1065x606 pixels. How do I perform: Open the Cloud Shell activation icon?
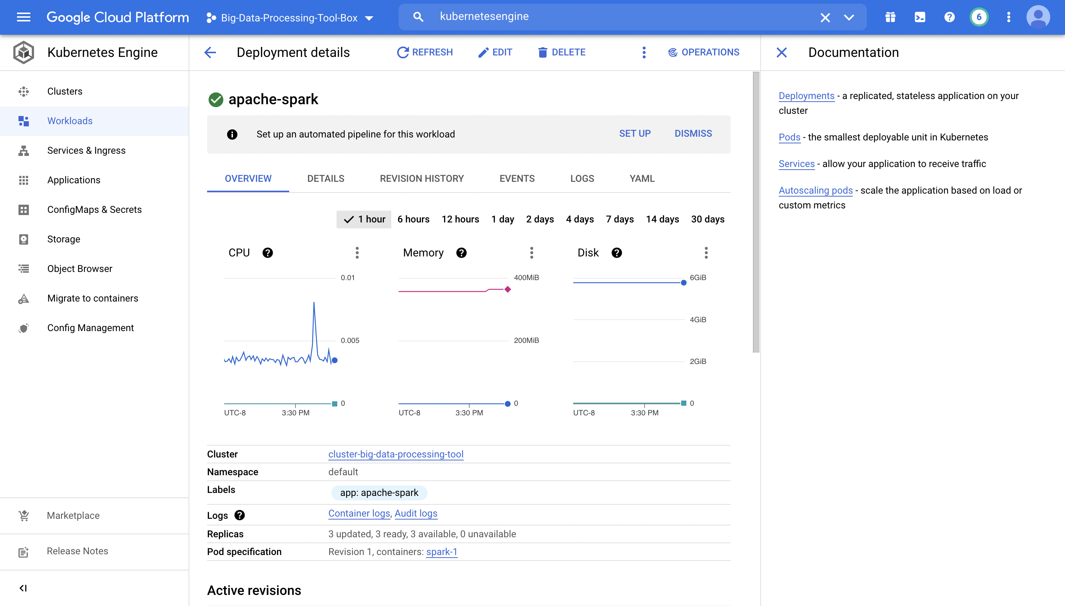pos(920,17)
